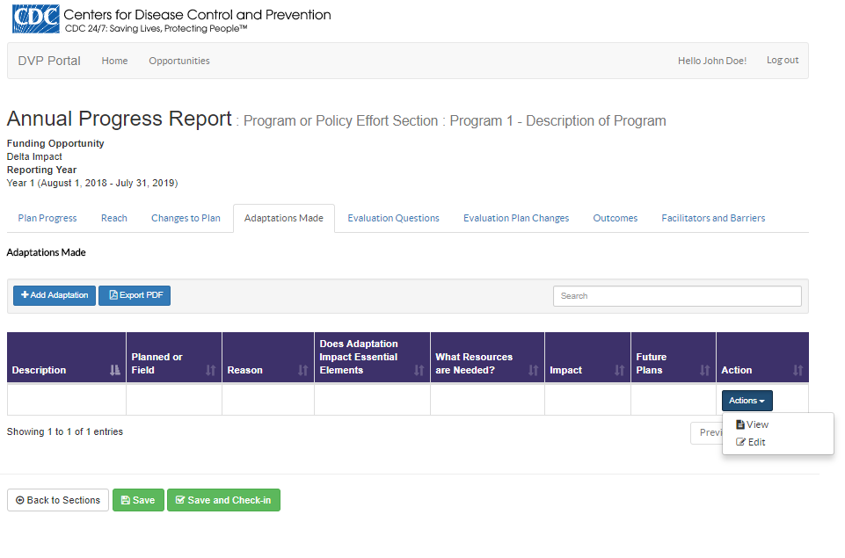The width and height of the screenshot is (845, 558).
Task: Log out of the portal
Action: click(782, 61)
